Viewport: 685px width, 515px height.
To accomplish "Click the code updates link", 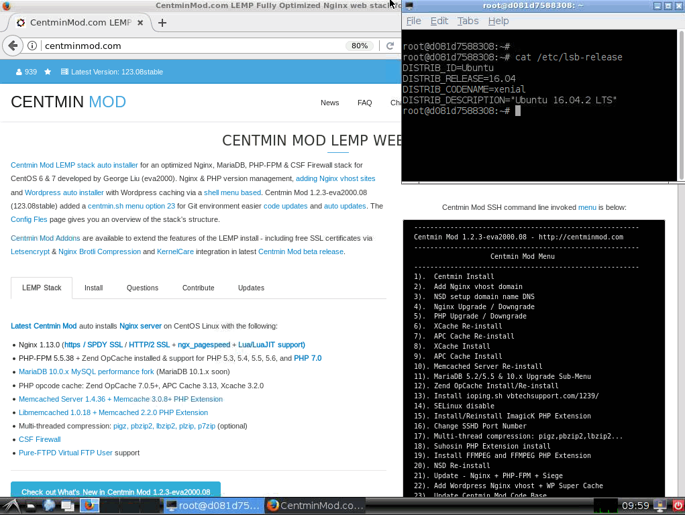I will (286, 206).
